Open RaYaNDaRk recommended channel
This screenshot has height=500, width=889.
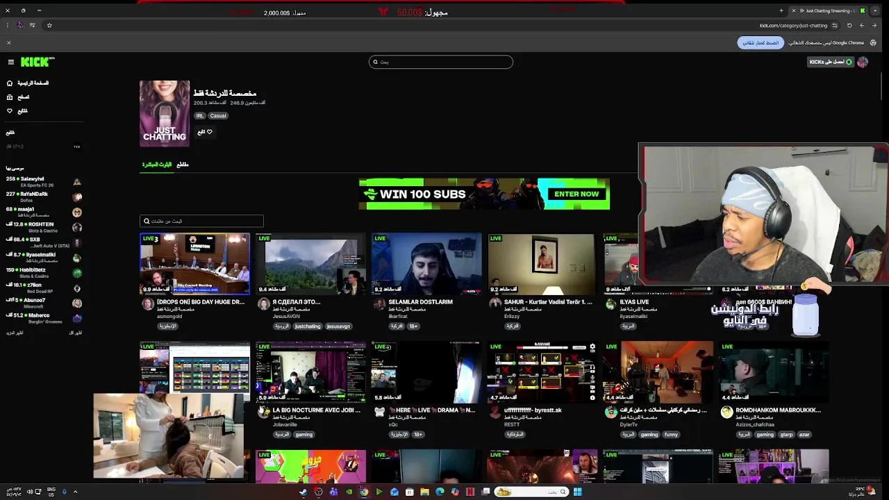click(44, 197)
